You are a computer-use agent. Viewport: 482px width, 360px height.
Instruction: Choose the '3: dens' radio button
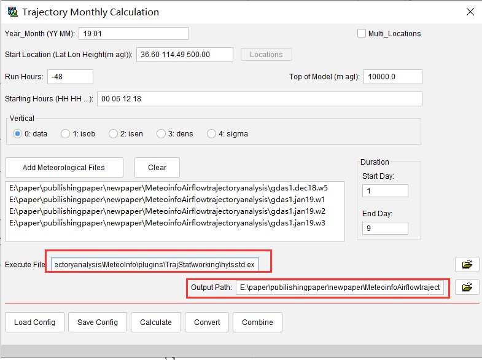tap(161, 133)
